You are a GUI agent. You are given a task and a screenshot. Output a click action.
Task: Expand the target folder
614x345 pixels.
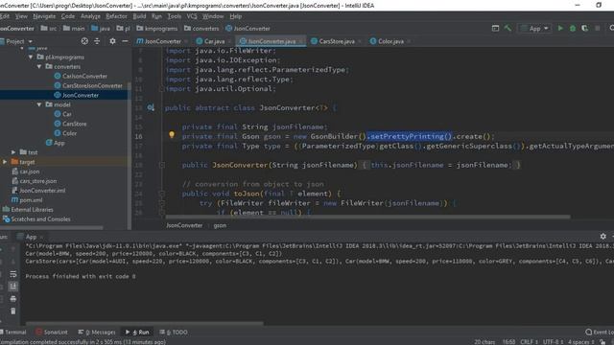(x=5, y=162)
